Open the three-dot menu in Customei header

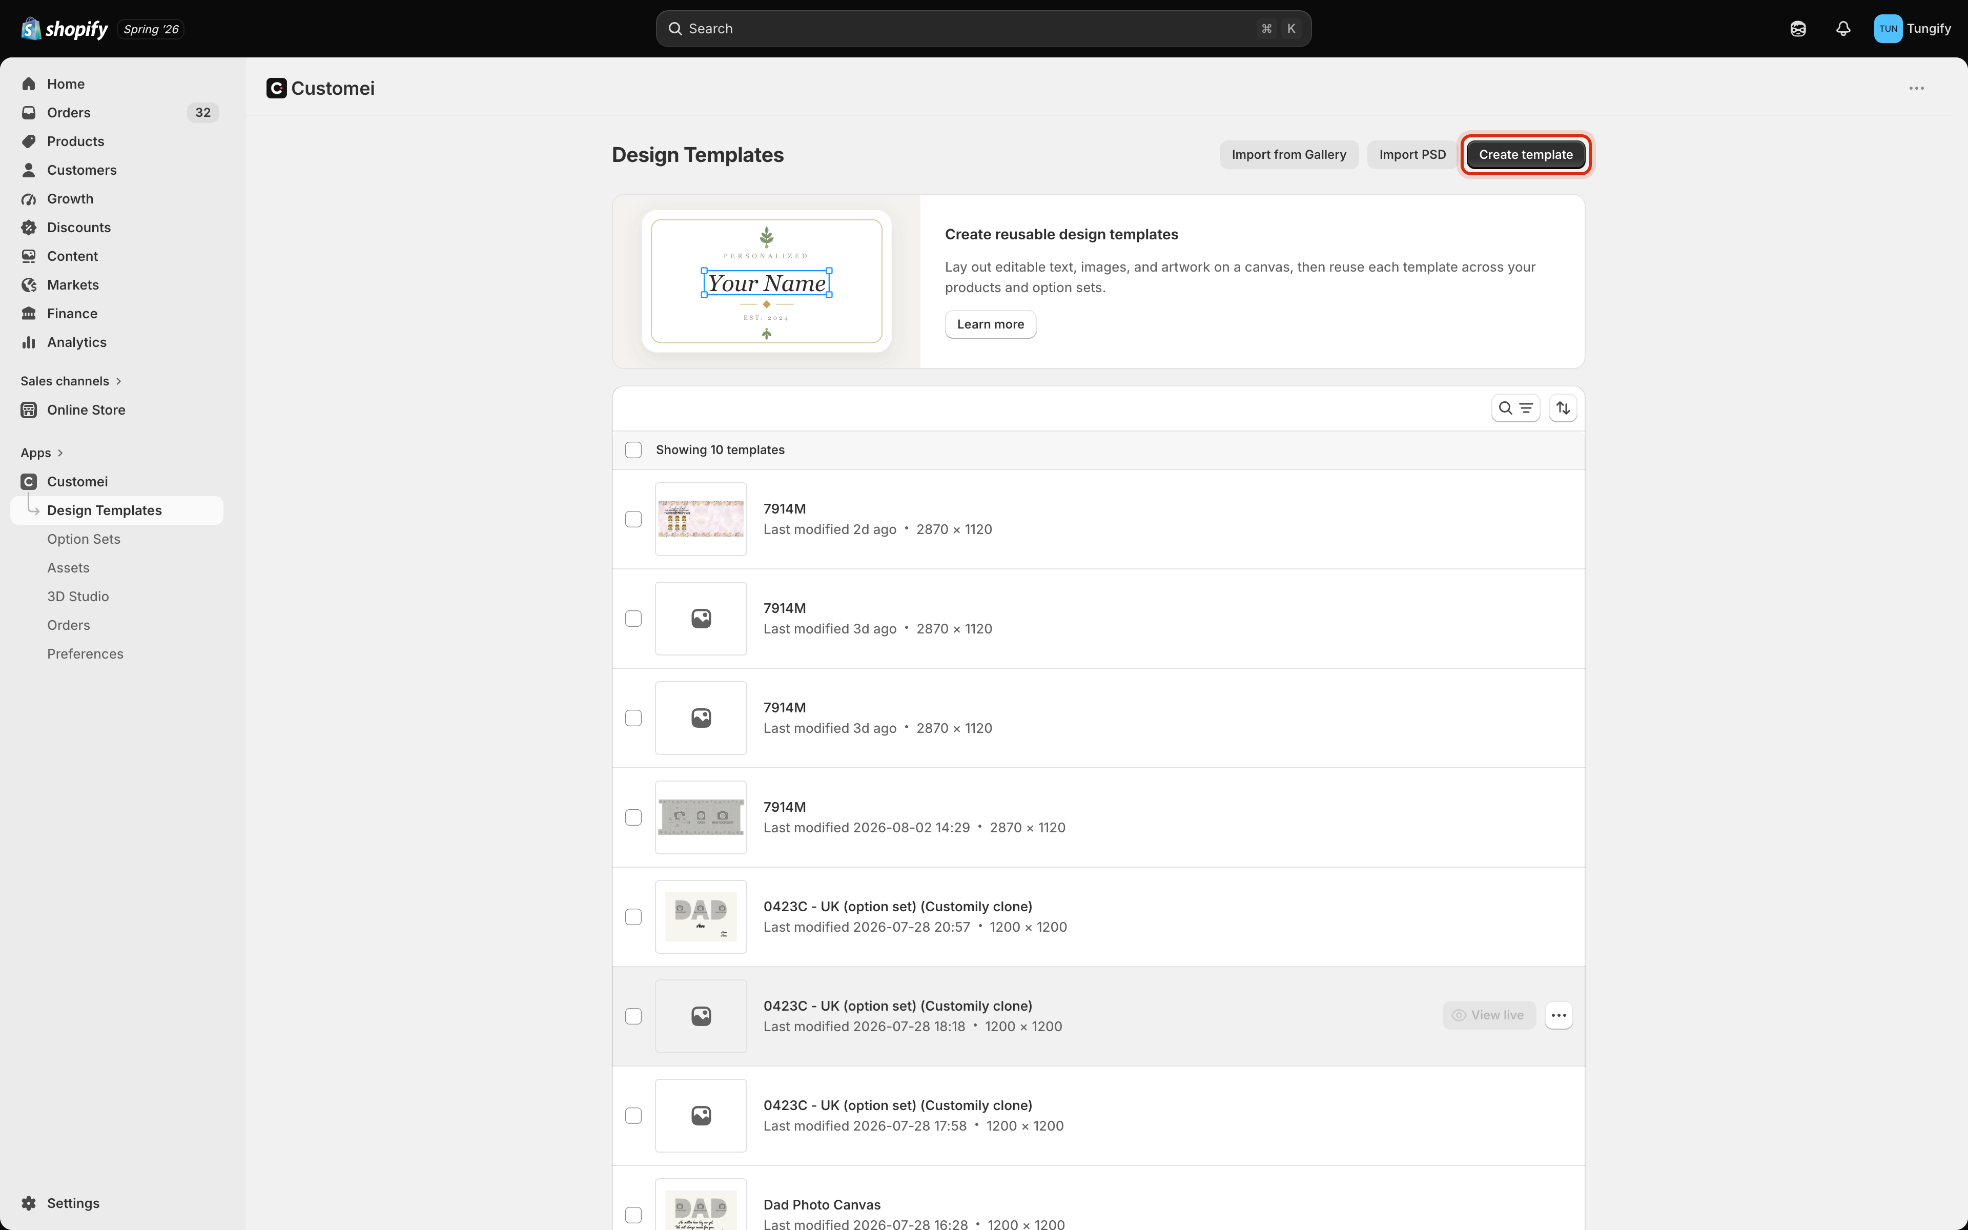click(x=1917, y=89)
